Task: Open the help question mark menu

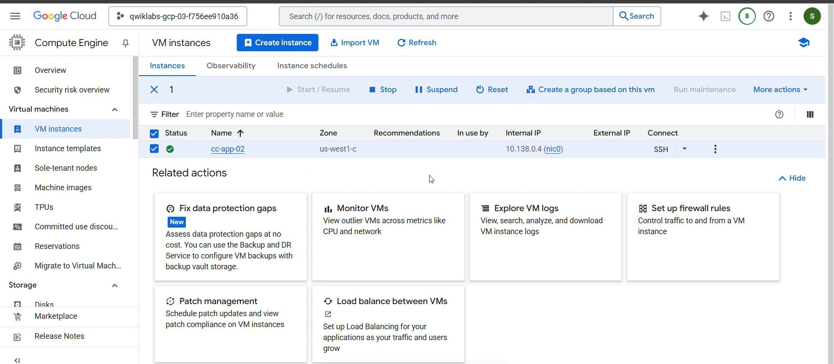Action: 768,16
